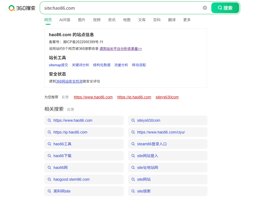The height and width of the screenshot is (200, 276).
Task: Click the magnifier icon beside 黑料网site
Action: pyautogui.click(x=49, y=191)
